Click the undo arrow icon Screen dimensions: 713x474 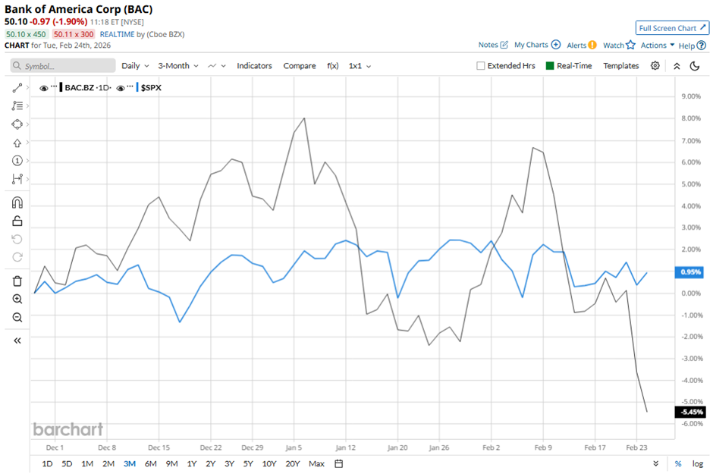(15, 240)
